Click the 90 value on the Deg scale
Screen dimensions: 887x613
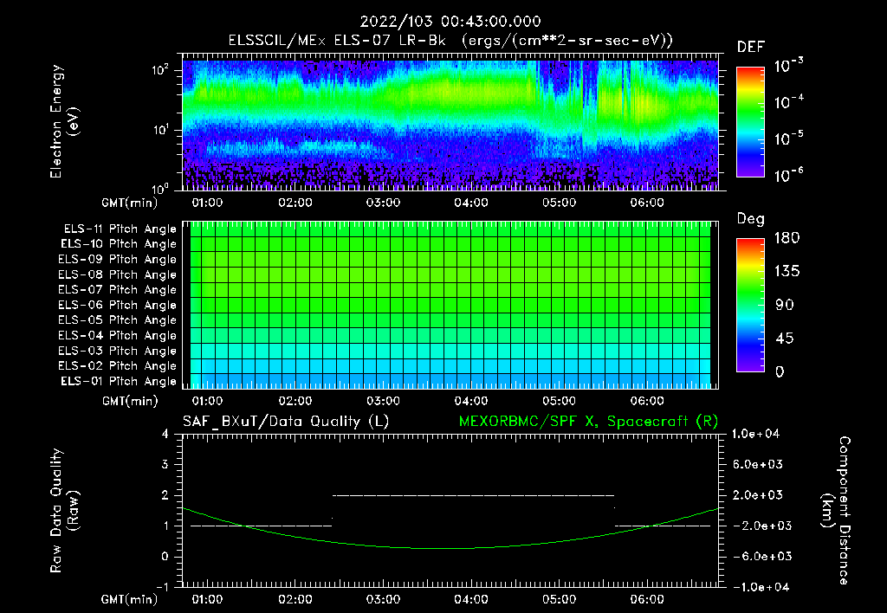[785, 306]
